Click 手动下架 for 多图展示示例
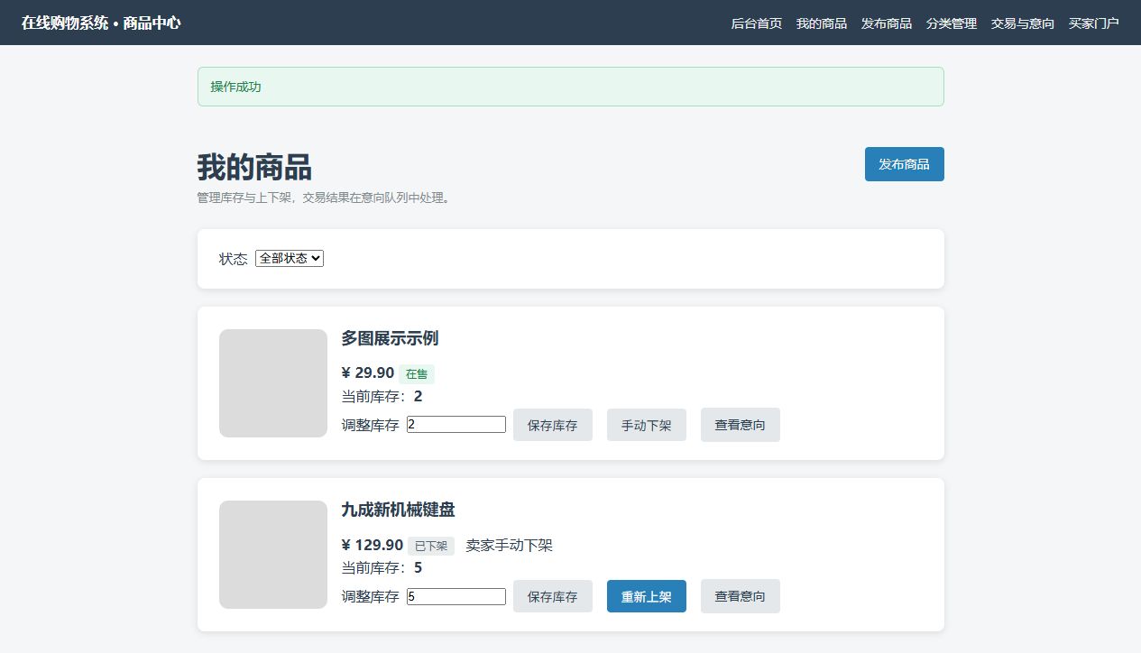 click(x=647, y=425)
